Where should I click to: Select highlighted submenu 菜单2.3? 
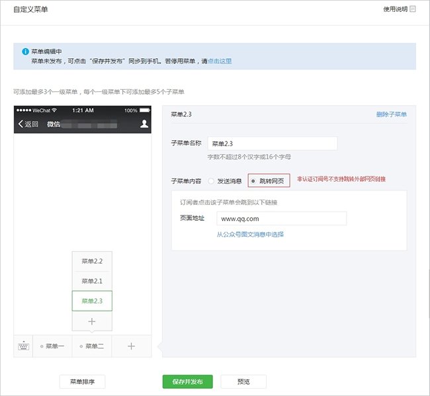coord(92,301)
